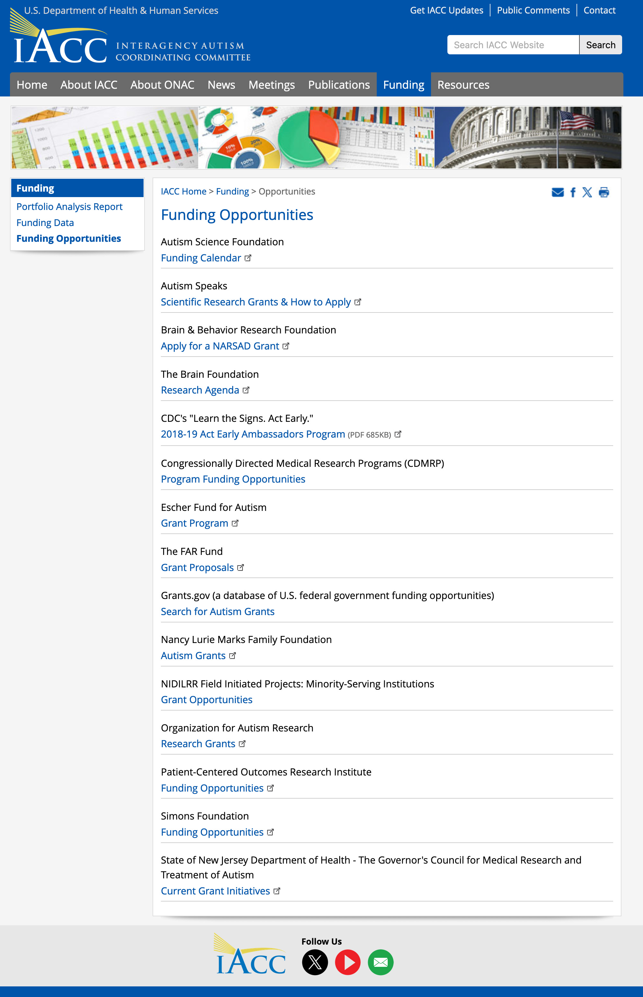Open the Contact link

click(599, 10)
